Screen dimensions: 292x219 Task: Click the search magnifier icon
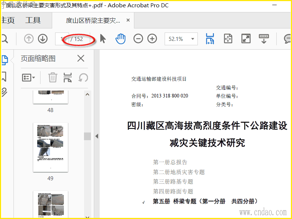point(5,39)
